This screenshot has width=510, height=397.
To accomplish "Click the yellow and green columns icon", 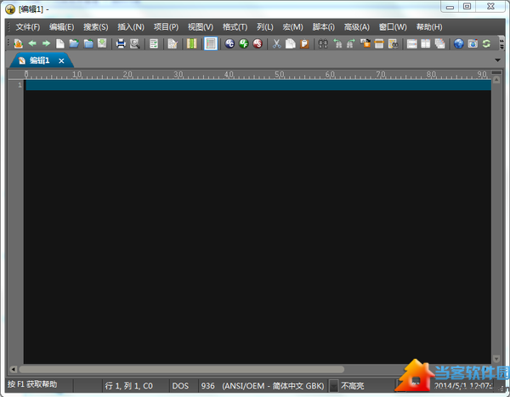I will (191, 43).
